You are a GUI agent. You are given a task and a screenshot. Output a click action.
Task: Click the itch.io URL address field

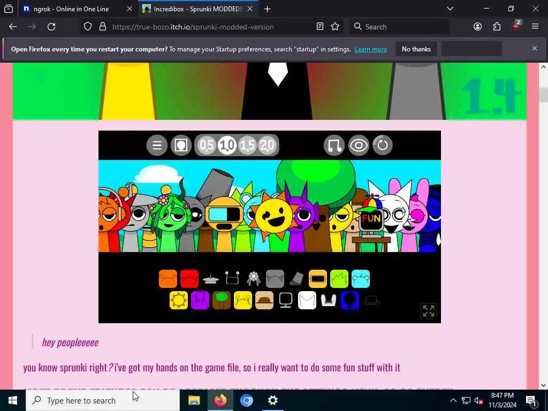pyautogui.click(x=193, y=27)
